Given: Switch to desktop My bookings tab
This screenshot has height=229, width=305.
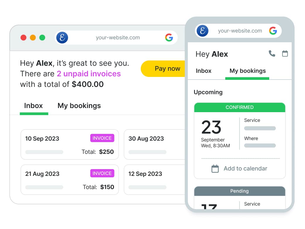Looking at the screenshot, I should tap(79, 106).
